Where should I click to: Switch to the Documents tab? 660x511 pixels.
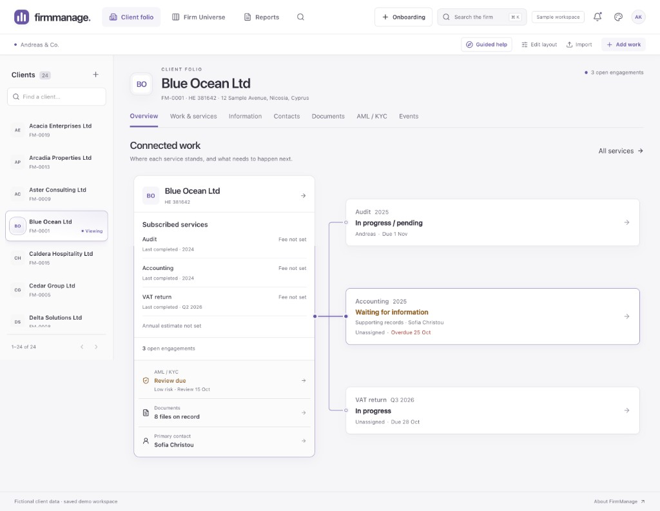coord(328,116)
